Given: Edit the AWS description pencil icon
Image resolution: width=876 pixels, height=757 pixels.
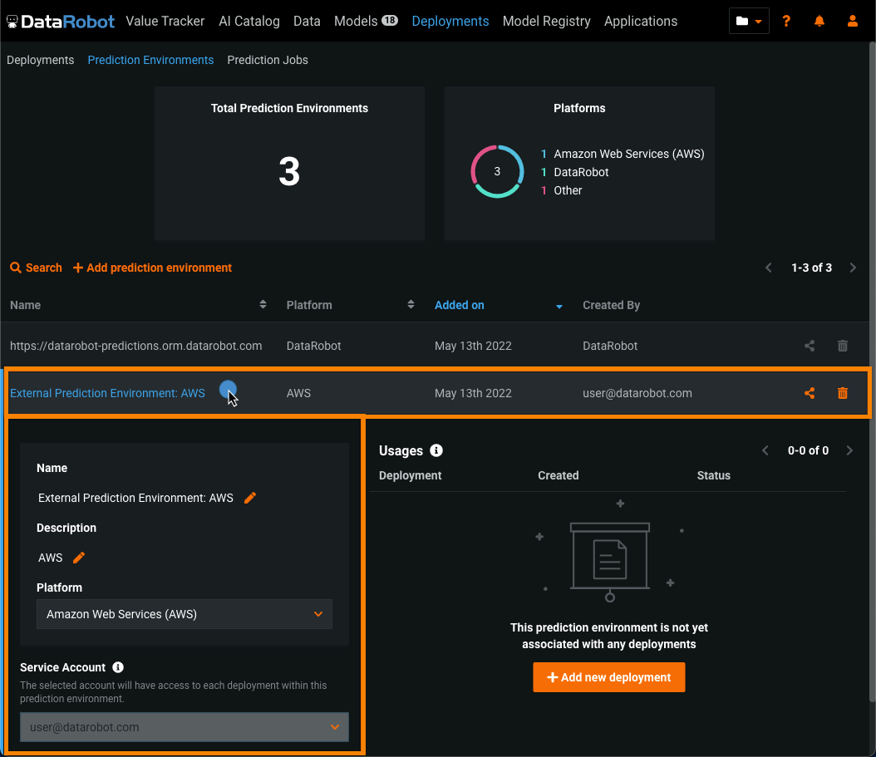Looking at the screenshot, I should (x=80, y=558).
